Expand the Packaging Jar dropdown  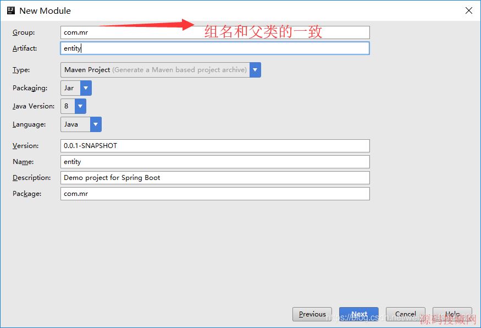click(86, 88)
